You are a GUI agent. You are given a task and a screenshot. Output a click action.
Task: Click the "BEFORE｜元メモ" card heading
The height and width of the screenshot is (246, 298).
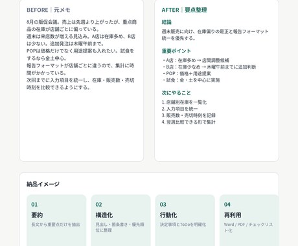pyautogui.click(x=49, y=10)
